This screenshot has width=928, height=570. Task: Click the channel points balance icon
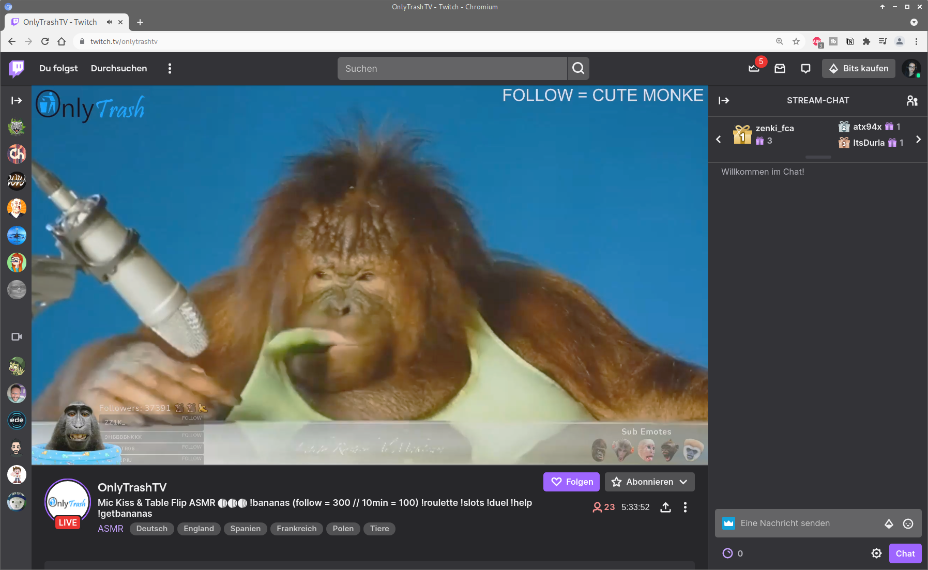(x=727, y=553)
